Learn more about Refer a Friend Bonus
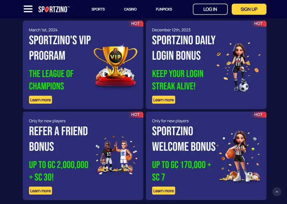Viewport: 287px width, 204px height. [x=40, y=191]
